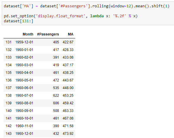The height and width of the screenshot is (138, 174).
Task: Click date cell 1960-07-01
Action: pos(24,95)
